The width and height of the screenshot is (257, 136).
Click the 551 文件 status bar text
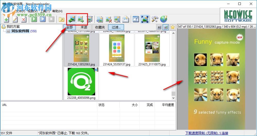pyautogui.click(x=6, y=133)
